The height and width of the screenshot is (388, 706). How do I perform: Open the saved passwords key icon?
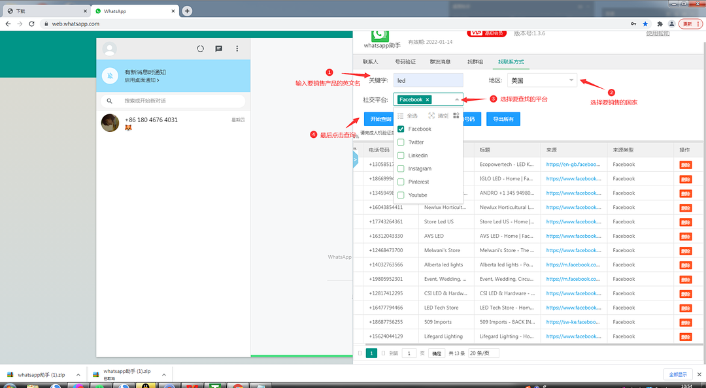tap(633, 24)
